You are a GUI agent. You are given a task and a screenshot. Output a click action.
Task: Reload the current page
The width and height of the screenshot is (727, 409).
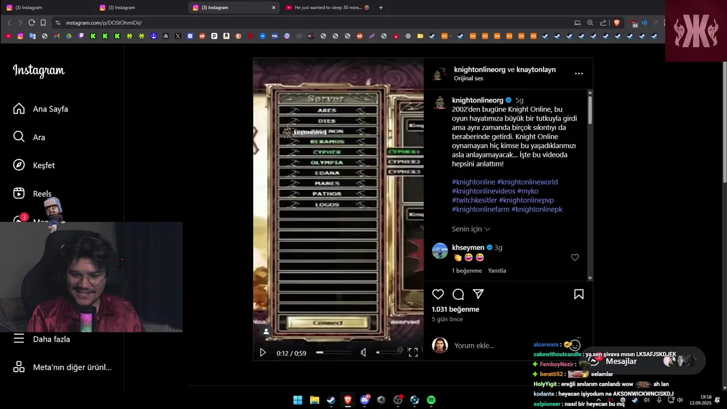point(31,23)
